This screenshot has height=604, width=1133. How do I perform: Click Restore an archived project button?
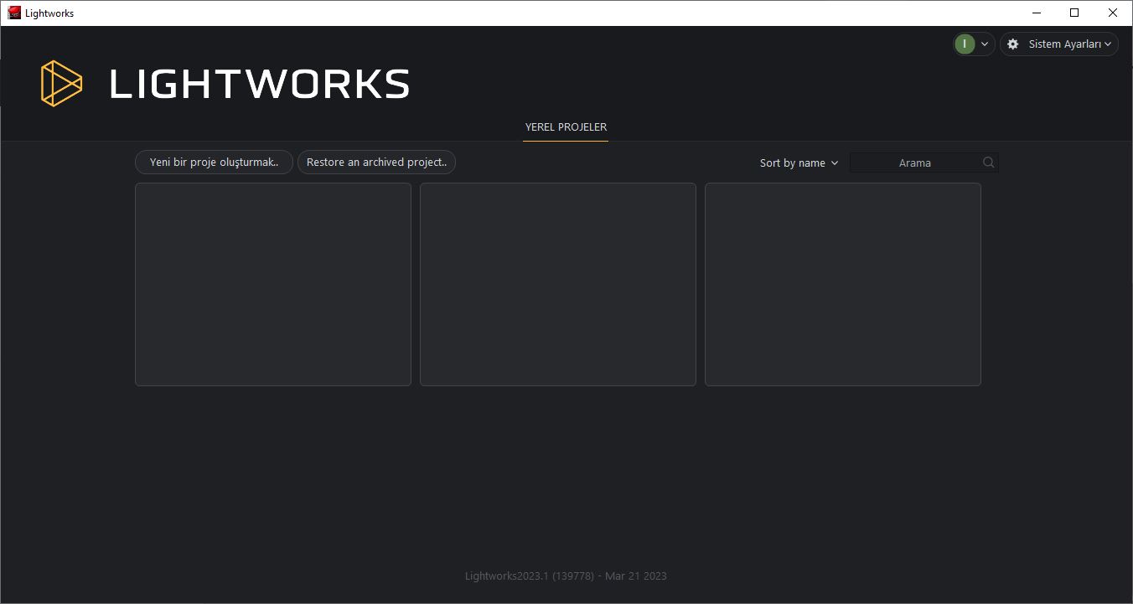point(376,163)
